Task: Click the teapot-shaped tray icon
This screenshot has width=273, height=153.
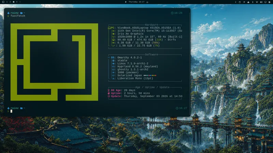Action: [x=244, y=2]
